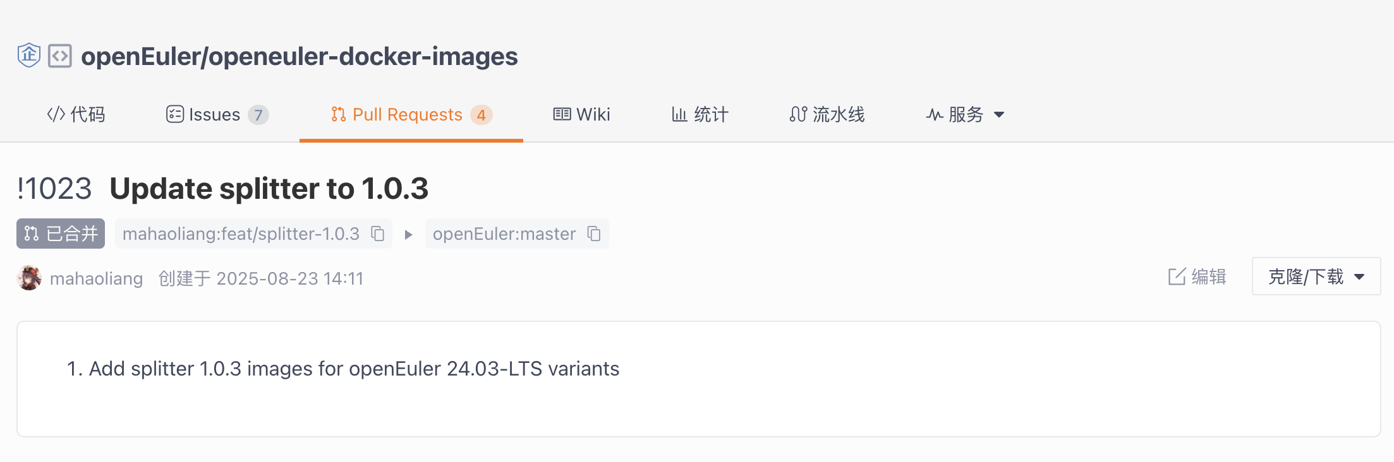Click the enterprise shield badge icon
Viewport: 1394px width, 462px height.
click(29, 56)
